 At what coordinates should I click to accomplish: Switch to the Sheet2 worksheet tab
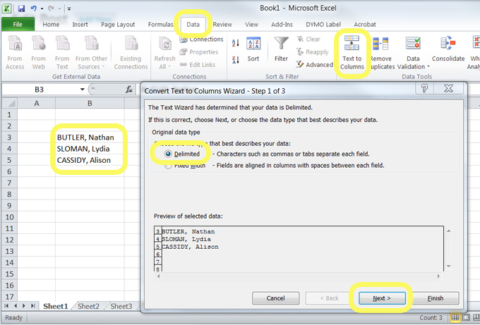(x=88, y=307)
